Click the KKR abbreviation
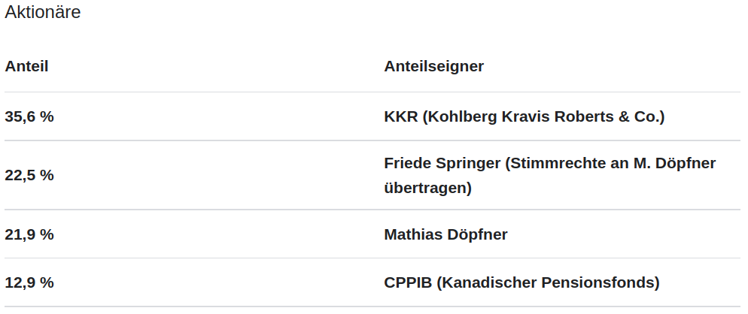The height and width of the screenshot is (314, 748). 400,116
